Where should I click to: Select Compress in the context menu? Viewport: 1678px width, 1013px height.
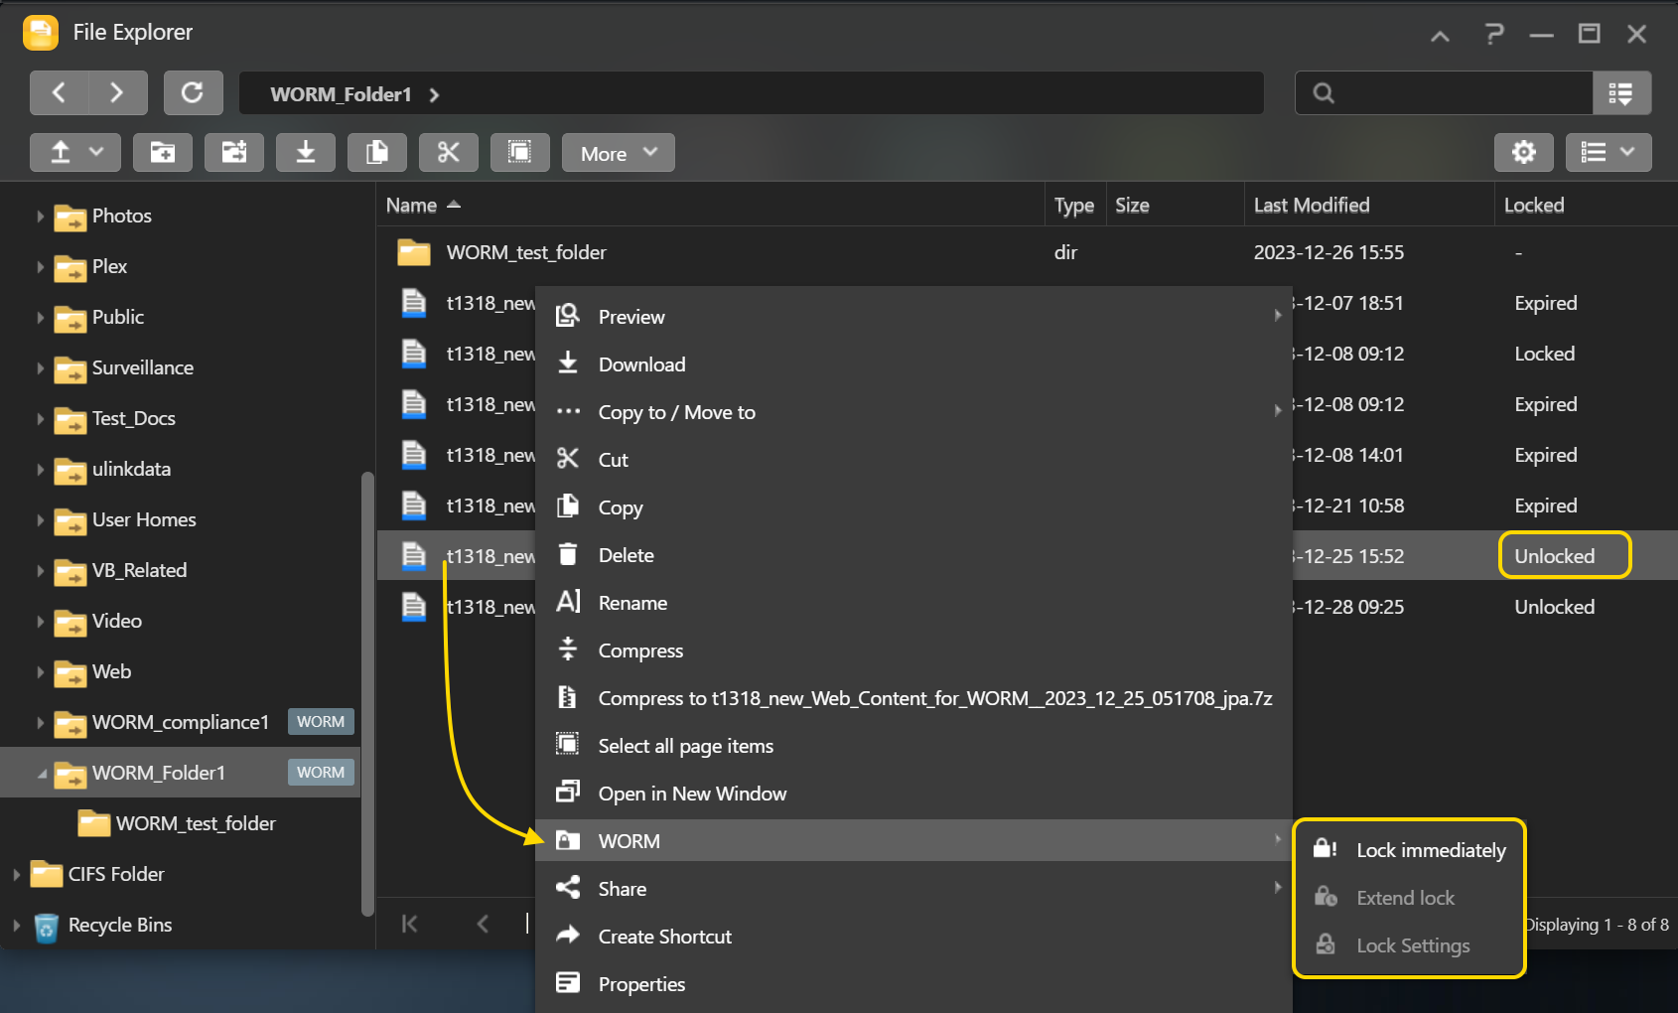[913, 651]
